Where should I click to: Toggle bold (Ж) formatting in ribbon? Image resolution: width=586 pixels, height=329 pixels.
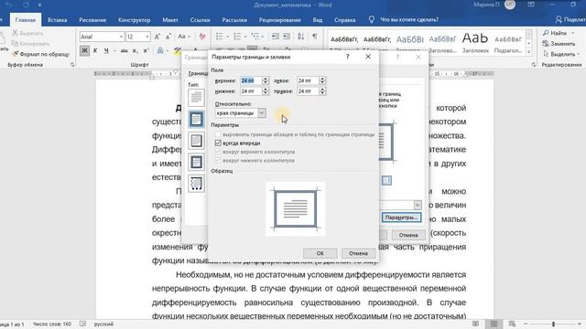click(84, 50)
